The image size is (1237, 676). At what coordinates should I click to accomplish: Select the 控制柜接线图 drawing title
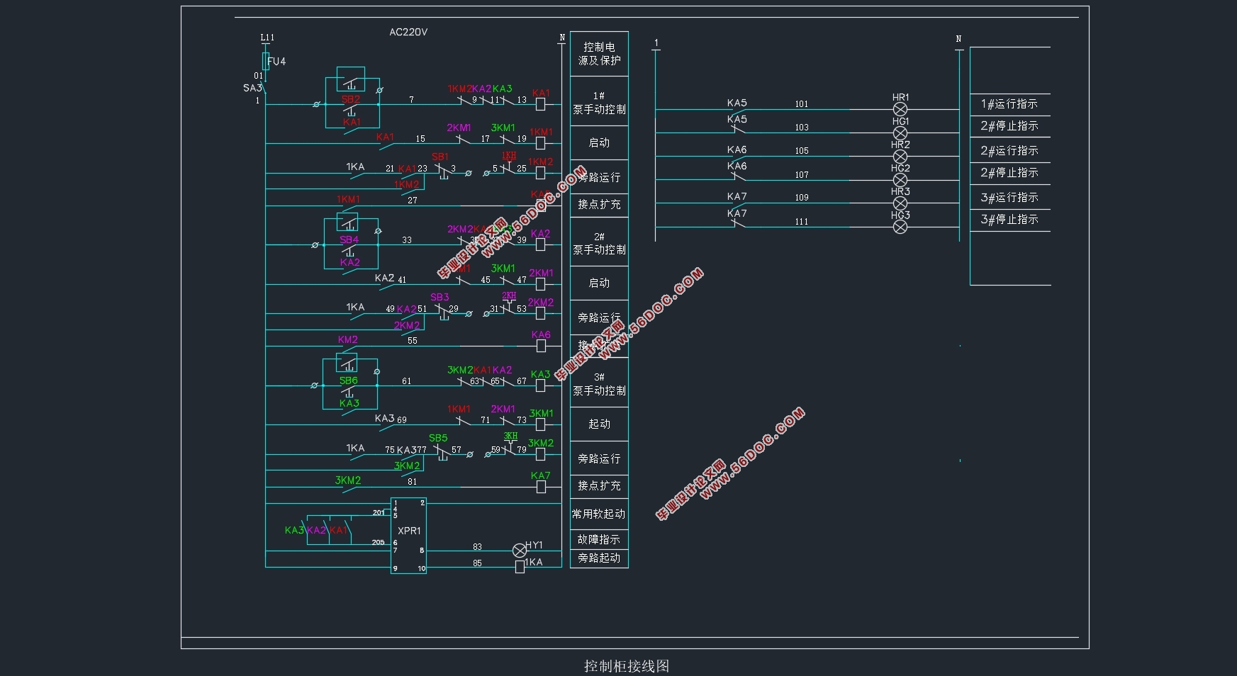[x=627, y=666]
